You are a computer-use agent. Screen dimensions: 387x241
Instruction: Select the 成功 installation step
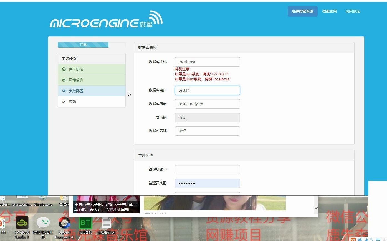pos(92,102)
